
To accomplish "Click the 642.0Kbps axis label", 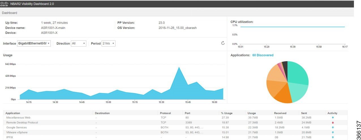I will click(x=10, y=64).
